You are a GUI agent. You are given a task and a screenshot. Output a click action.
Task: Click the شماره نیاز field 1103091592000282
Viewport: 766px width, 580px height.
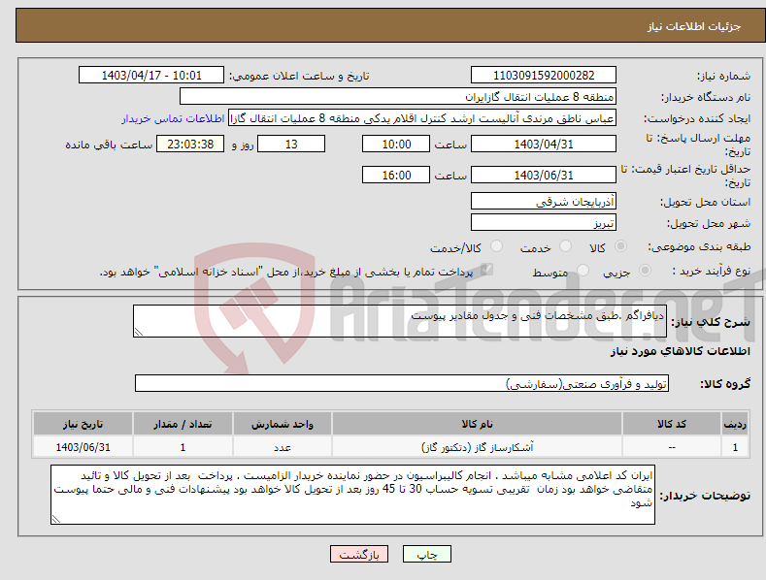[x=544, y=76]
